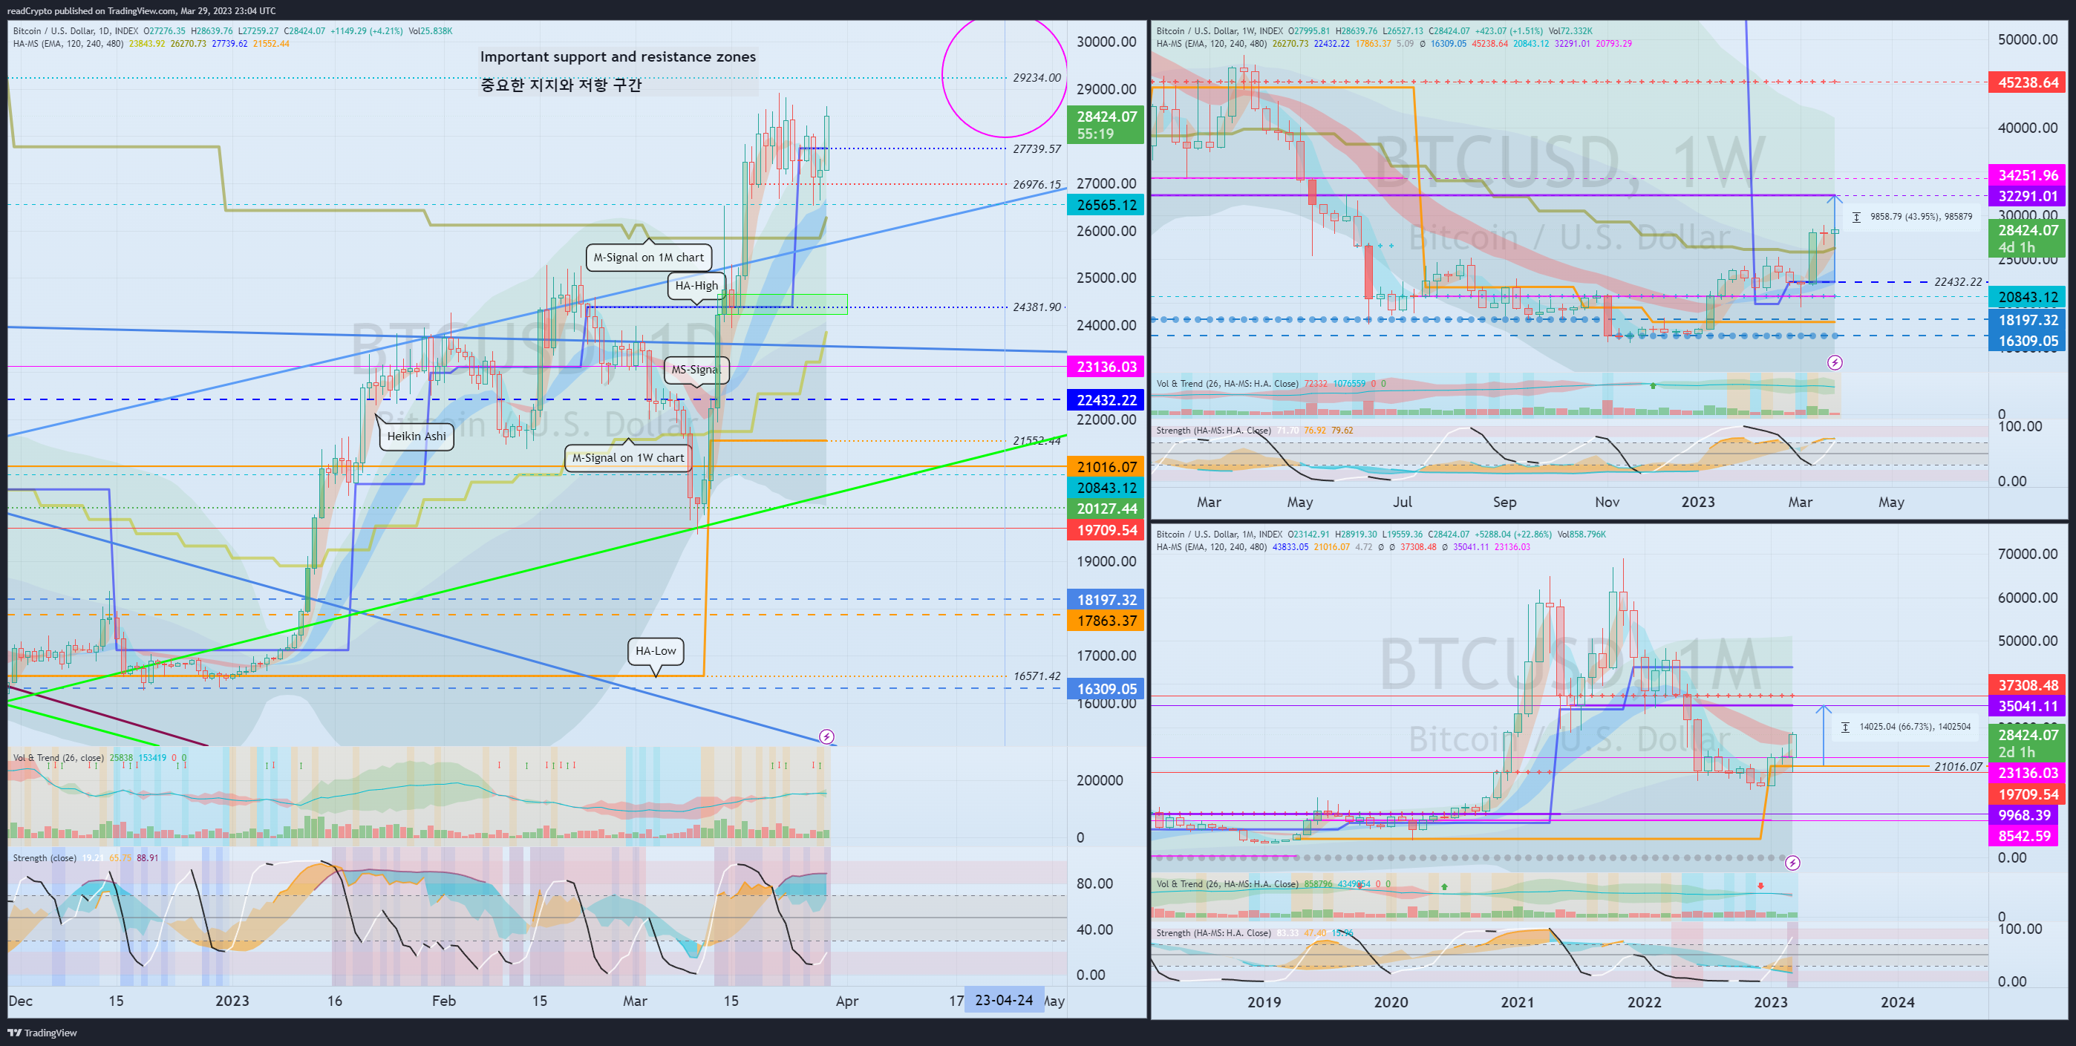Click the weekly 'Strength (HA-MS: H.A. Close)' legend
This screenshot has width=2076, height=1046.
[1213, 431]
